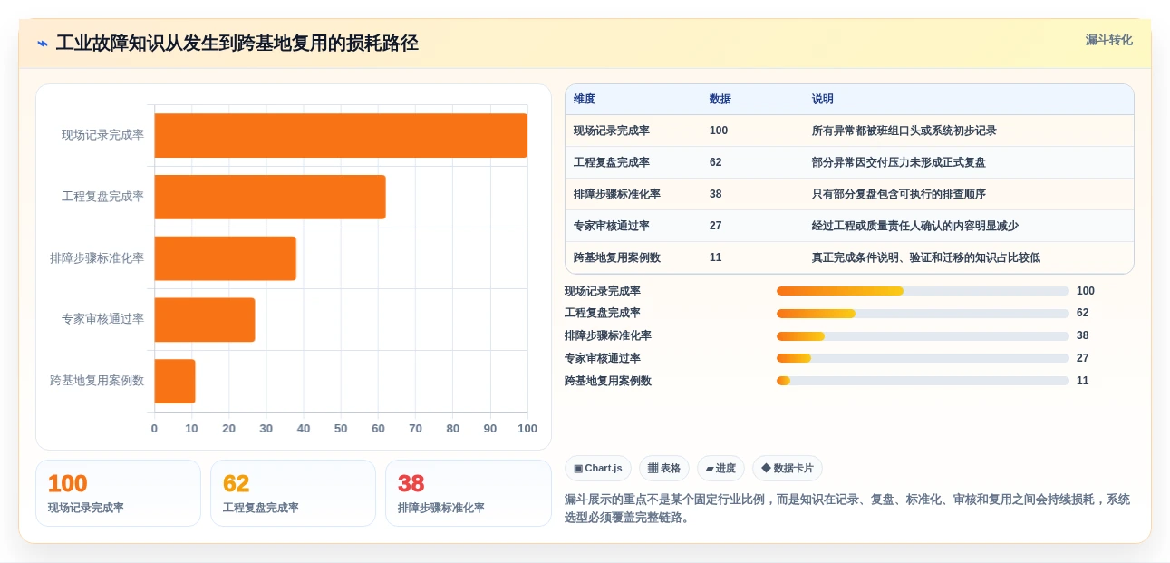The width and height of the screenshot is (1170, 563).
Task: Click the 62 工程复盘完成率 data card
Action: pyautogui.click(x=293, y=493)
